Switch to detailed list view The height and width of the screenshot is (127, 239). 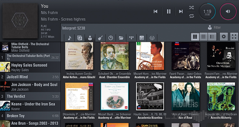(x=212, y=37)
